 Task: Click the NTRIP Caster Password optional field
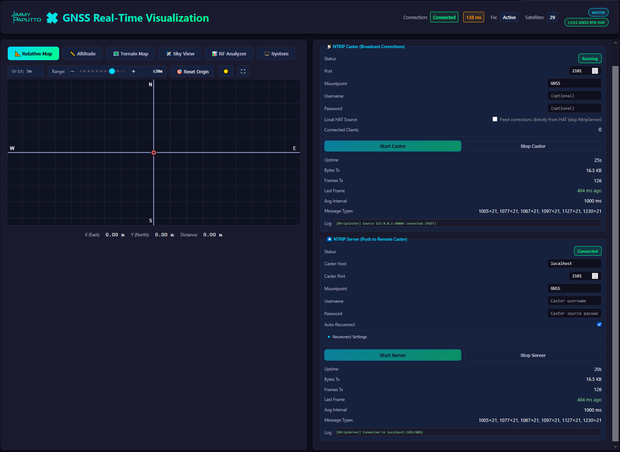point(574,108)
